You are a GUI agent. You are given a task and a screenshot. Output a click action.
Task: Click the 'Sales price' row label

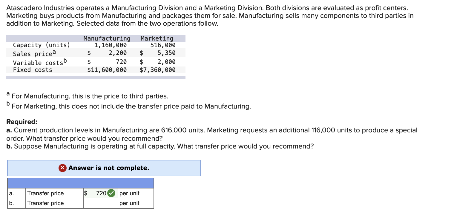point(34,54)
